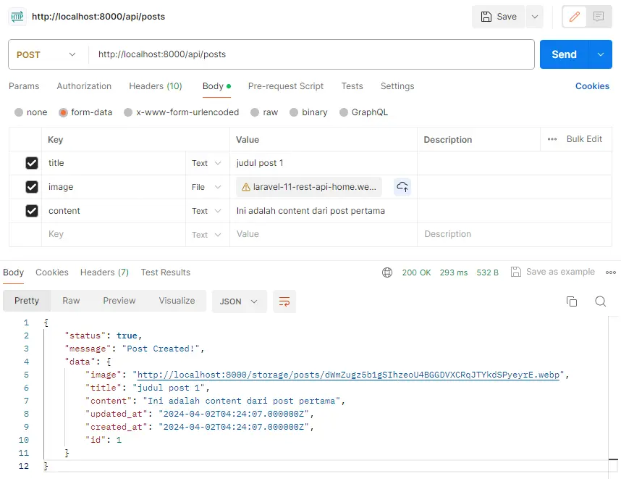This screenshot has height=479, width=621.
Task: Click the request URL input field
Action: coord(311,54)
